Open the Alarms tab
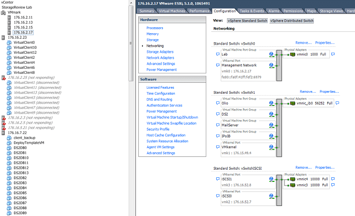 274,11
